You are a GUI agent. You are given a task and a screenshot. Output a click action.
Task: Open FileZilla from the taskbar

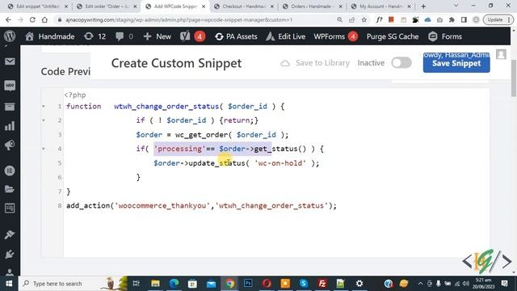[x=322, y=284]
